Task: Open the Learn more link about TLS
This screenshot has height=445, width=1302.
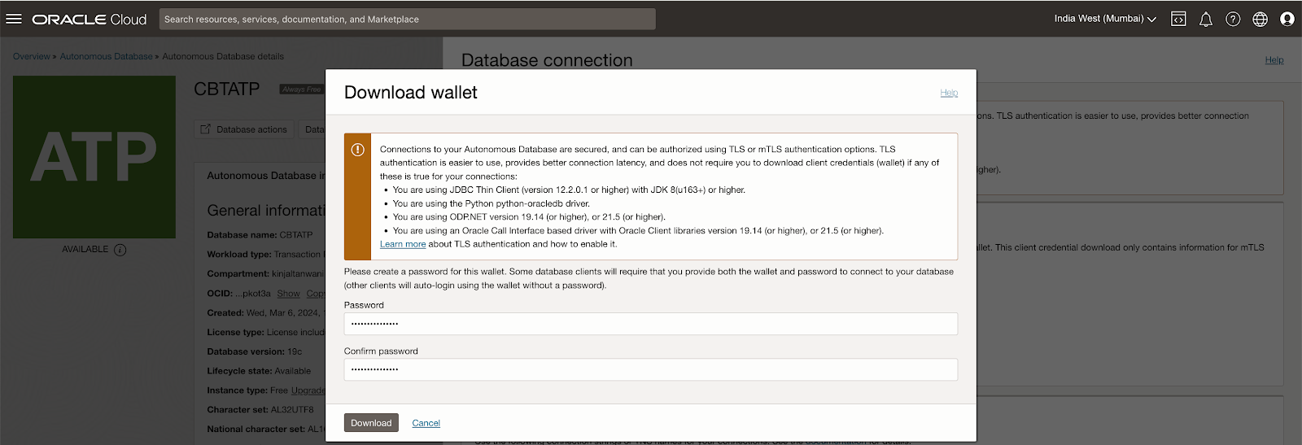Action: click(x=403, y=244)
